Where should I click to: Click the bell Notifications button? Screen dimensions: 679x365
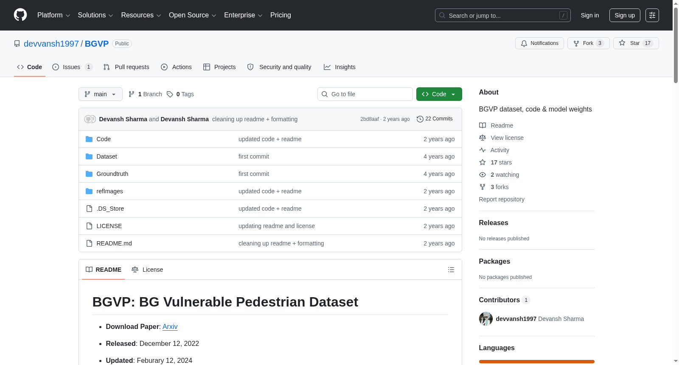click(539, 43)
